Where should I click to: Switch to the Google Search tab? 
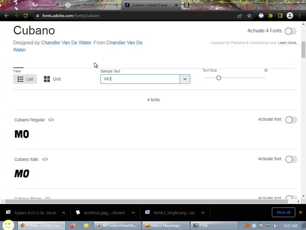pos(91,5)
